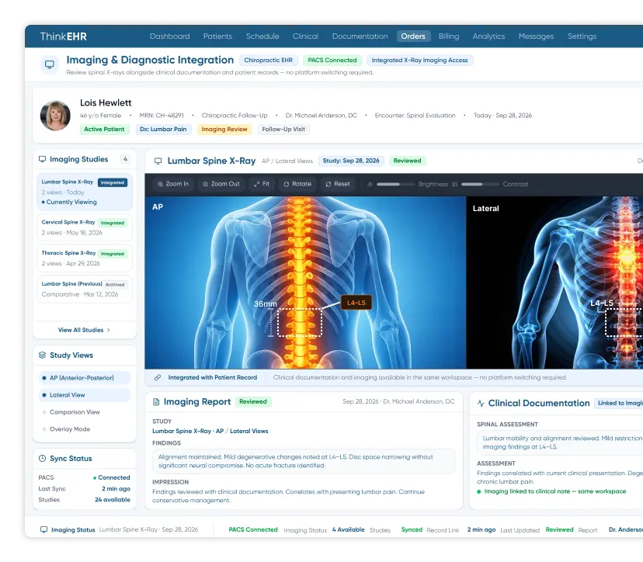
Task: Click the ThinkEHR logo
Action: (63, 36)
